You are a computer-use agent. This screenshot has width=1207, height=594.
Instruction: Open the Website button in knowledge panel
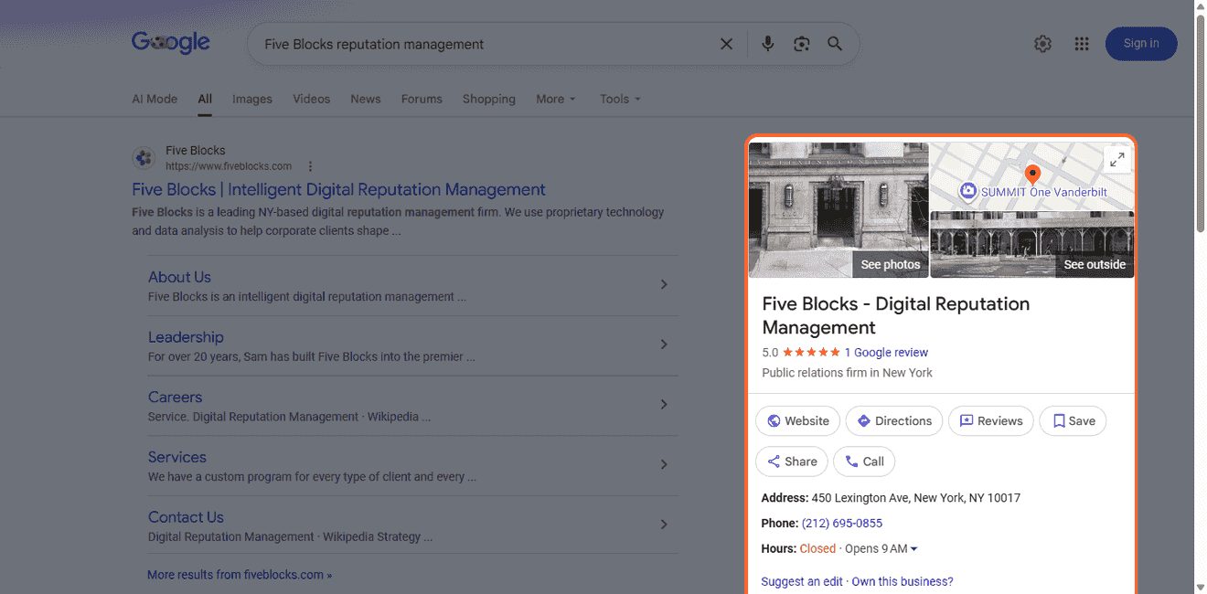[x=798, y=421]
